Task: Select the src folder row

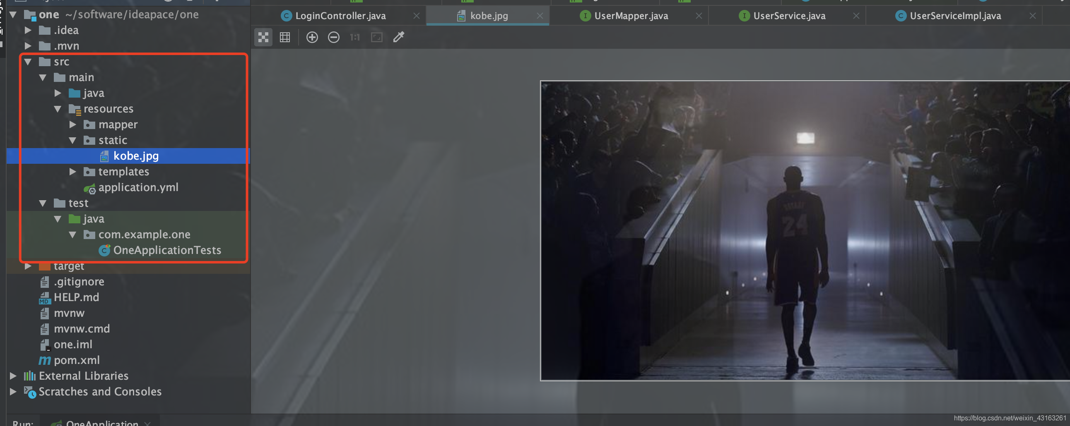Action: 128,62
